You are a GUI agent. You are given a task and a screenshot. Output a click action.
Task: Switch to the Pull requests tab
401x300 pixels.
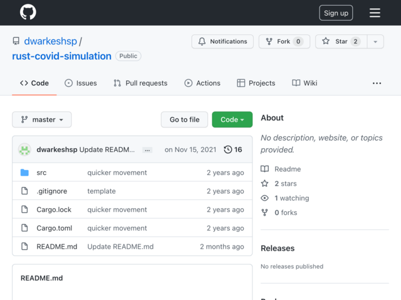(x=140, y=83)
